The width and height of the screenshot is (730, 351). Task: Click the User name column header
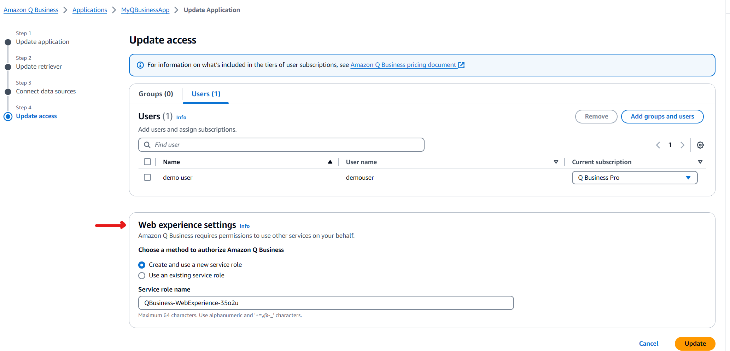[361, 162]
